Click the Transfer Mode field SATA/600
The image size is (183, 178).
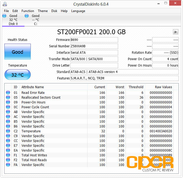[94, 59]
